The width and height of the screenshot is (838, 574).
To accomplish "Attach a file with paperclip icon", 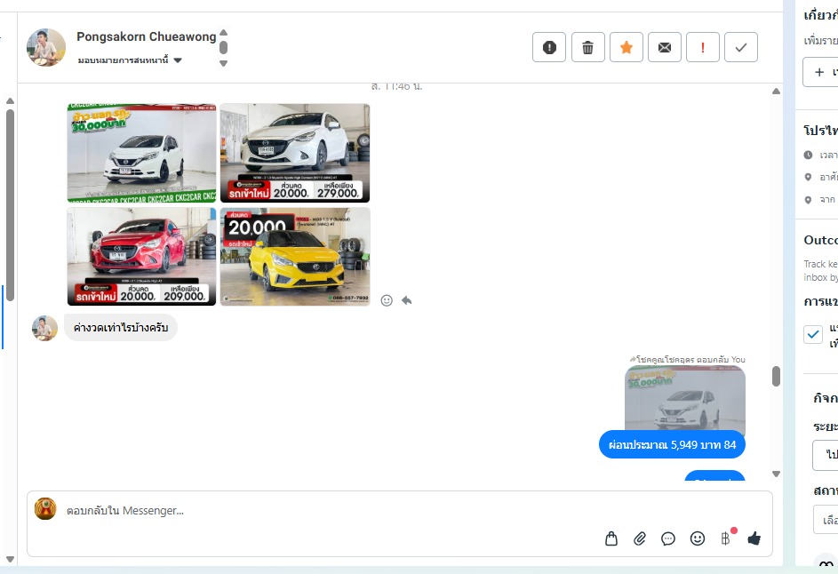I will [640, 538].
